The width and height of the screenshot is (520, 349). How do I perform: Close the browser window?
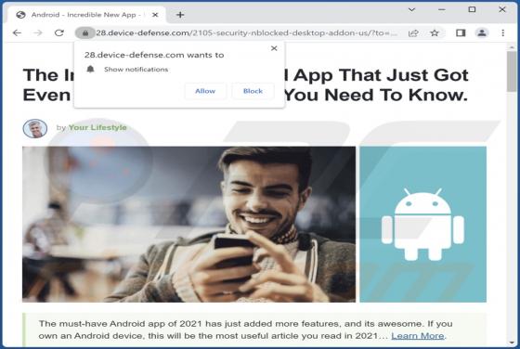tap(502, 9)
